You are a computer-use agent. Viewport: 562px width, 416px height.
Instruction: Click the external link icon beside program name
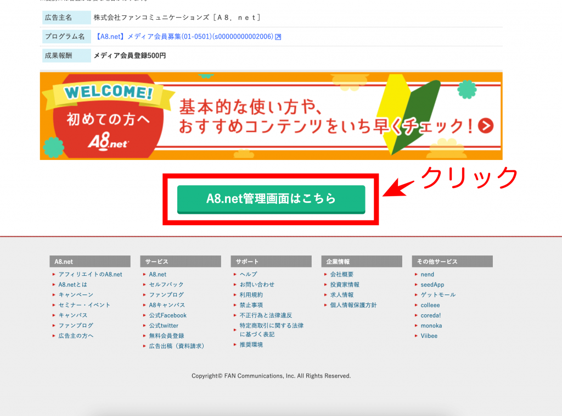(x=278, y=37)
